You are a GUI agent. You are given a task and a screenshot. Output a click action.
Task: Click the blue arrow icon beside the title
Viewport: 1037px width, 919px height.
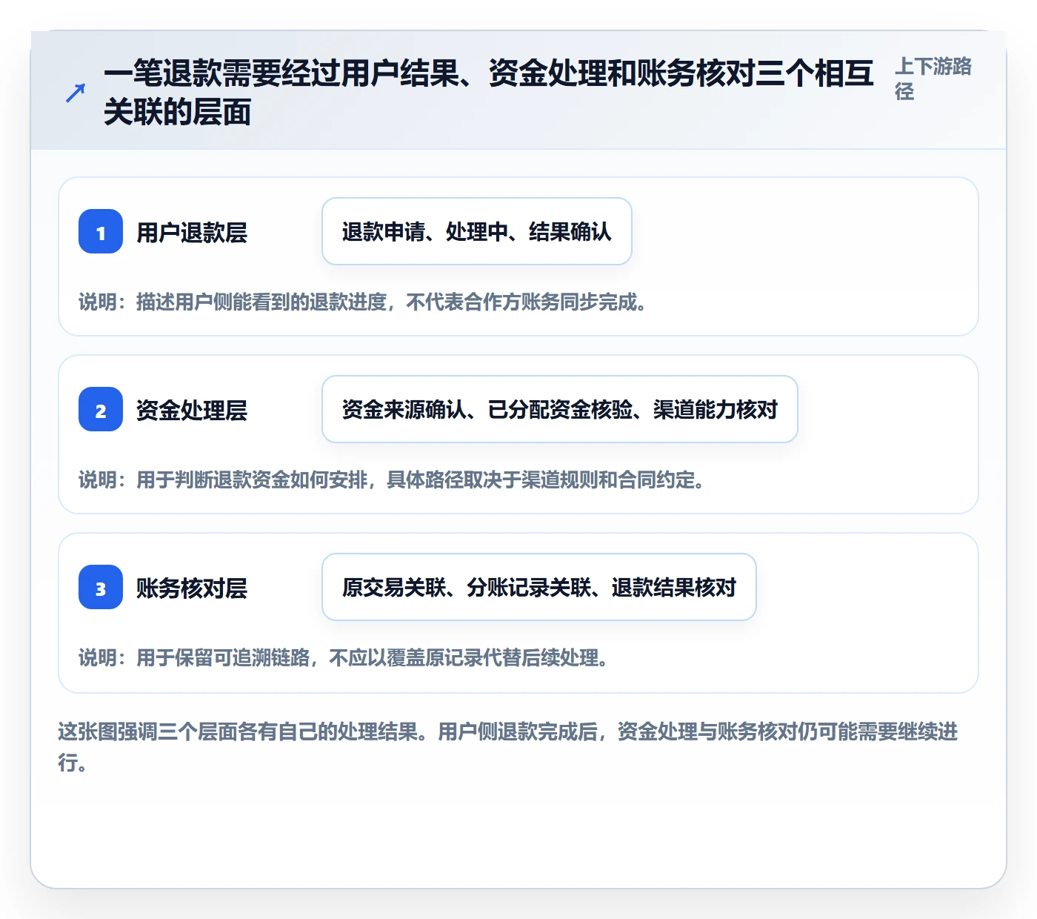click(x=75, y=93)
